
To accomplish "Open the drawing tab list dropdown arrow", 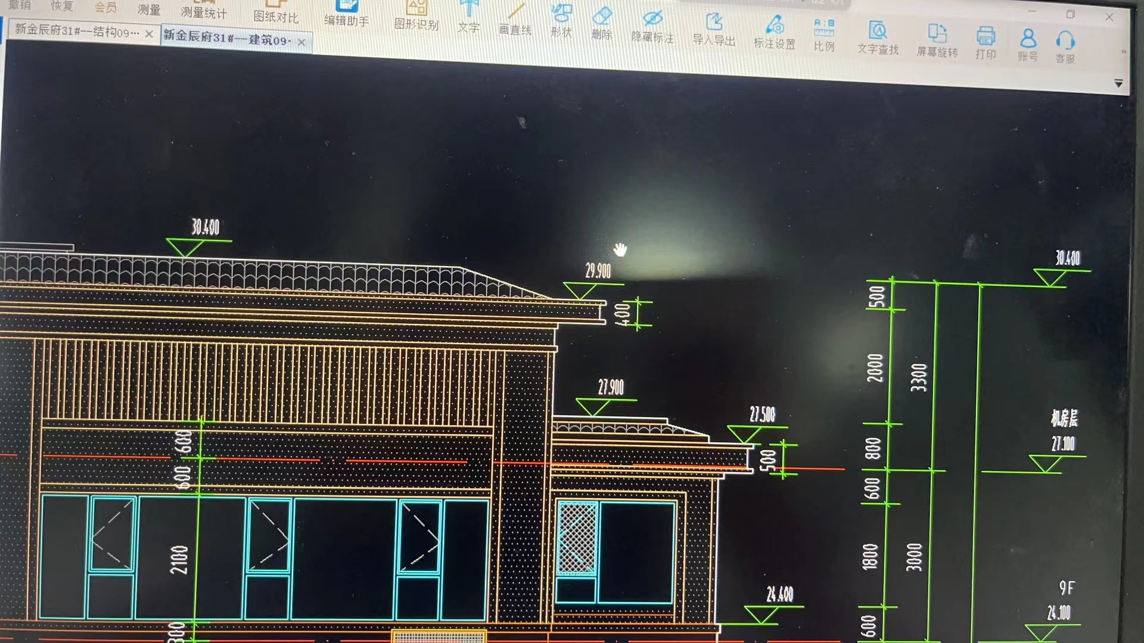I will (x=1118, y=84).
